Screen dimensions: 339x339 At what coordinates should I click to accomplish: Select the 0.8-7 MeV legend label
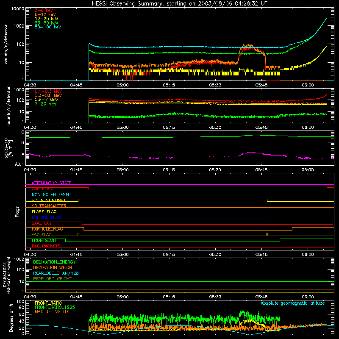[x=46, y=100]
